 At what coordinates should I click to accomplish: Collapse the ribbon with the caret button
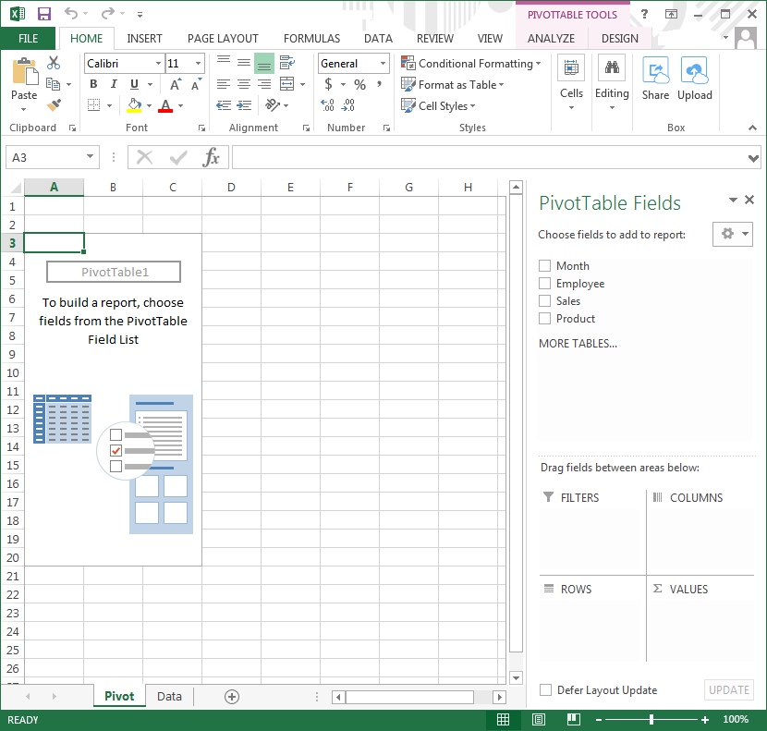(752, 128)
